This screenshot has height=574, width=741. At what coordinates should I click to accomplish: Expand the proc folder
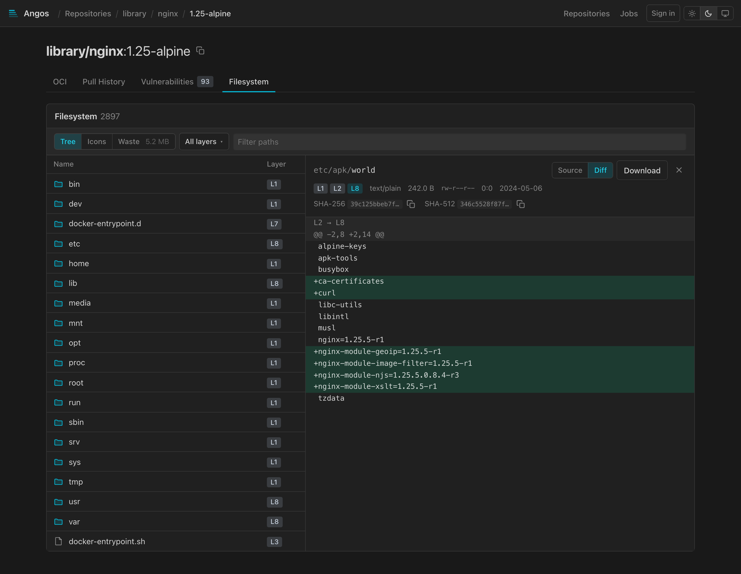tap(176, 363)
